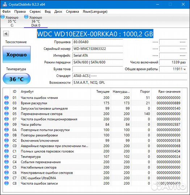
Task: Click the WDC WD10EZEX-00RKKA0 disk title
Action: click(x=95, y=34)
